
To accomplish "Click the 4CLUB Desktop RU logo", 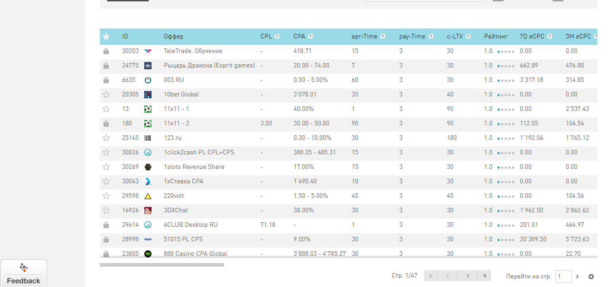I will pyautogui.click(x=148, y=225).
